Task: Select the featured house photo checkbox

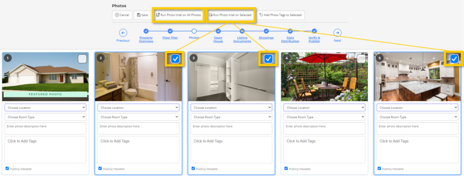Action: click(82, 59)
